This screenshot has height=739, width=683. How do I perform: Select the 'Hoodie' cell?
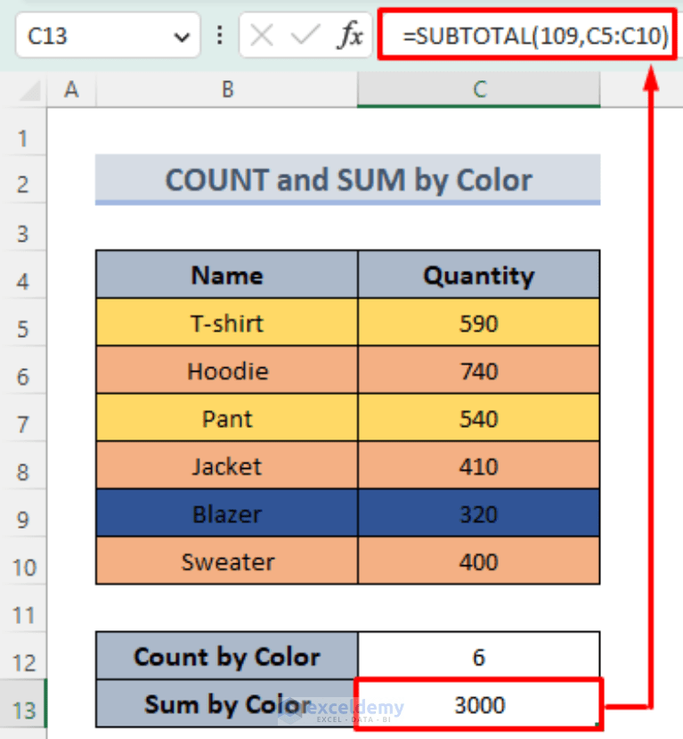pos(227,371)
